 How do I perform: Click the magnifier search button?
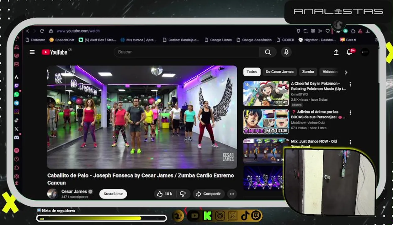click(268, 52)
